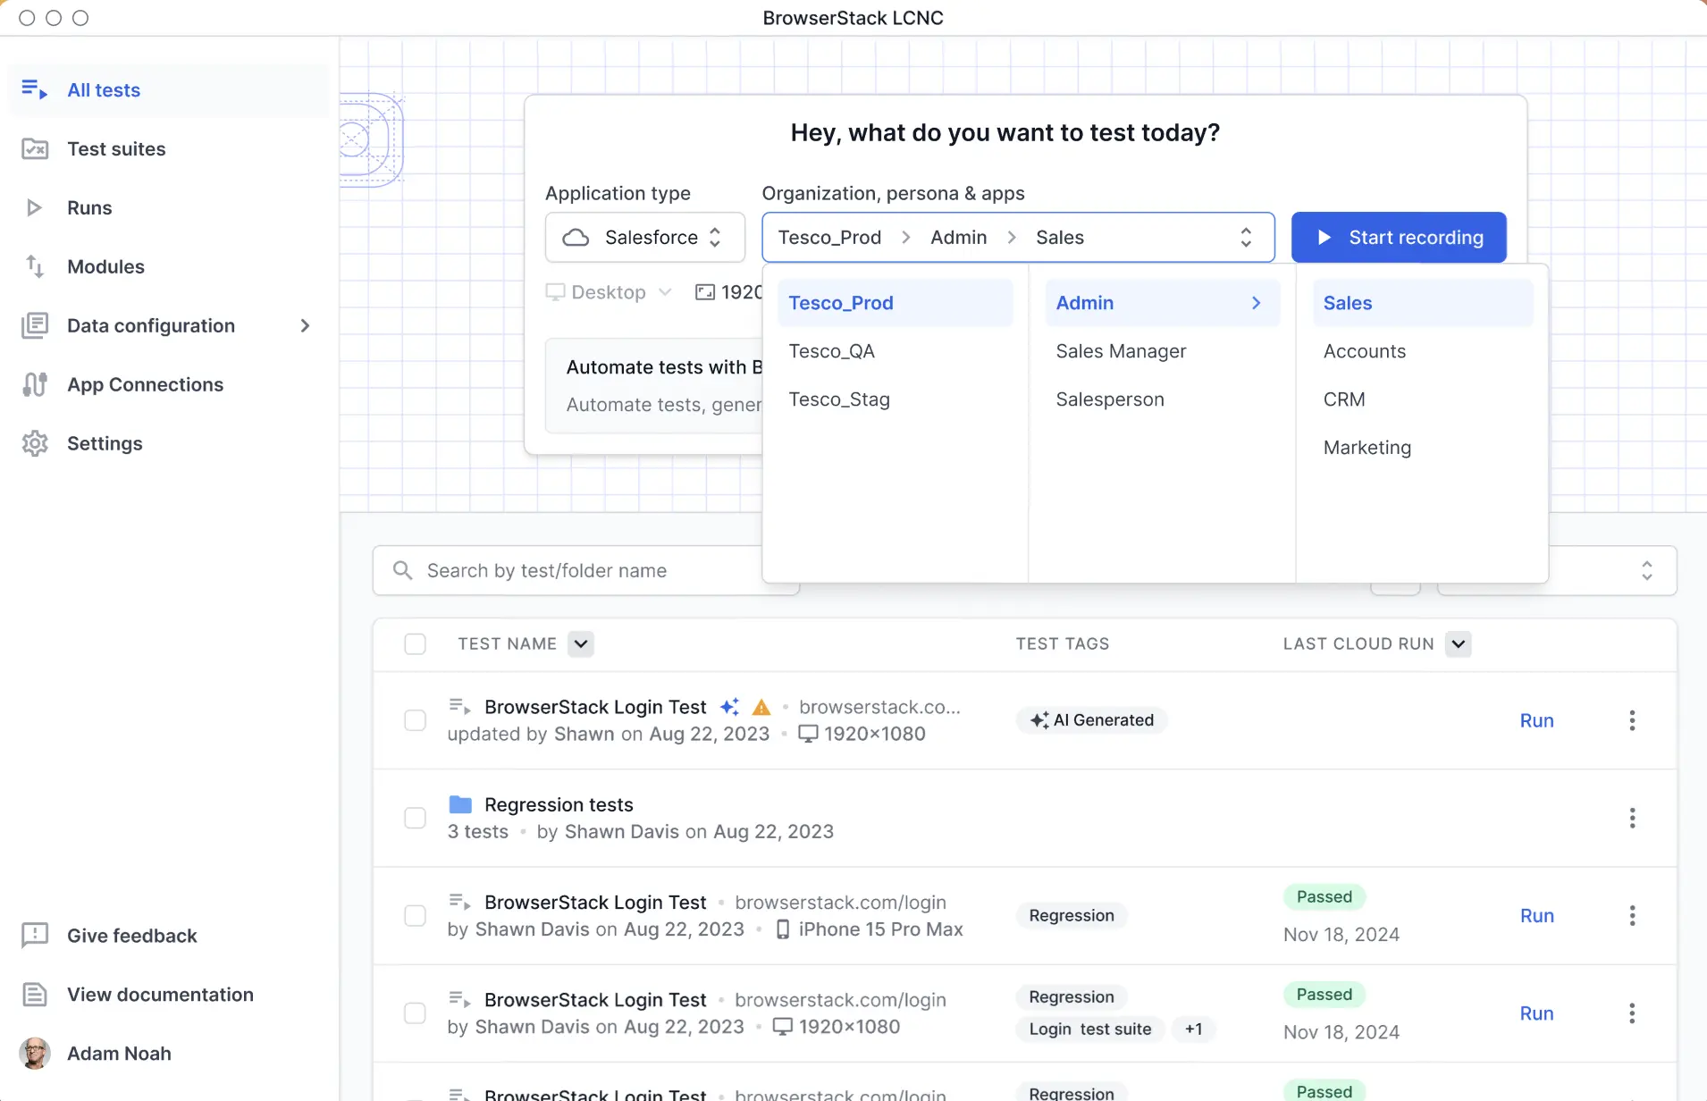The height and width of the screenshot is (1101, 1707).
Task: Click the Test suites icon
Action: pyautogui.click(x=35, y=148)
